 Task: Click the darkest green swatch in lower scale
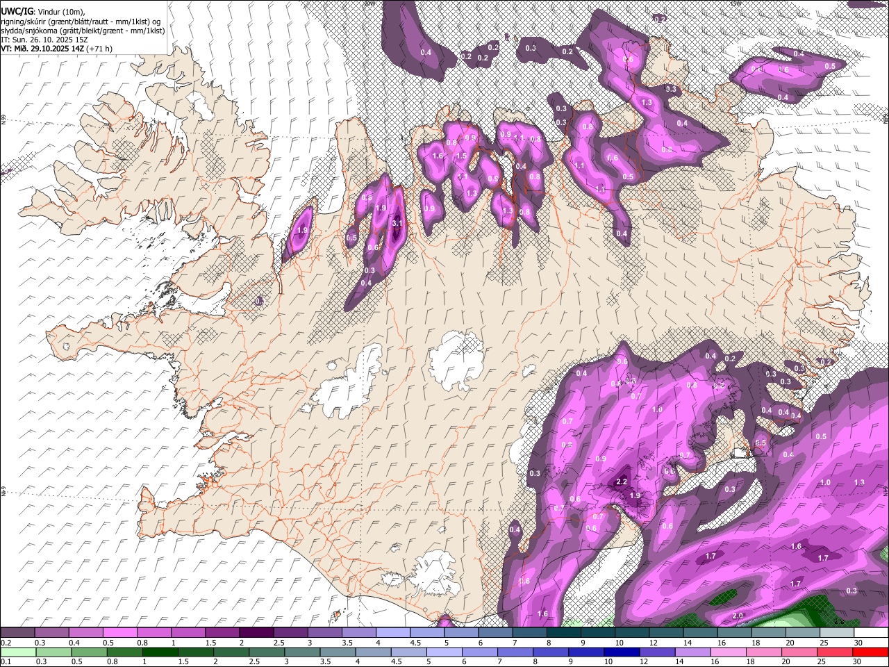click(160, 652)
